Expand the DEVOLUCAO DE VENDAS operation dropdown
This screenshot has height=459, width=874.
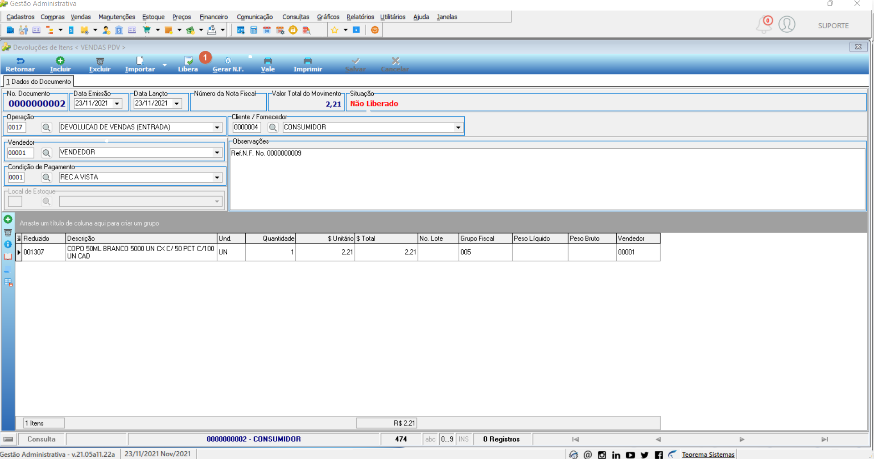coord(217,127)
